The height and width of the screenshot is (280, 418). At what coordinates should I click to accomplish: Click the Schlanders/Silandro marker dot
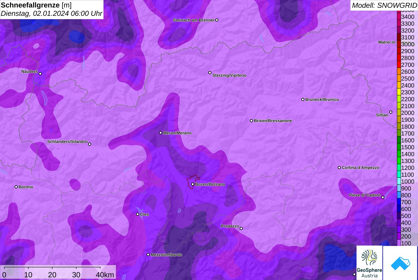coord(90,144)
